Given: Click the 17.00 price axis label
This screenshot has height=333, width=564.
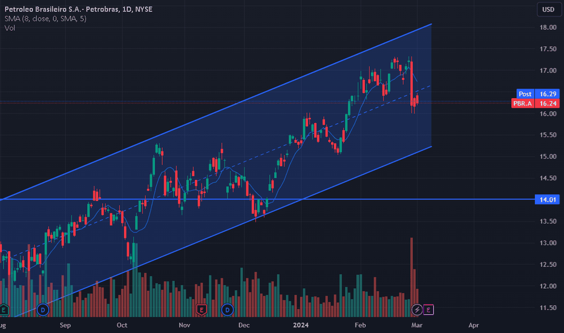Looking at the screenshot, I should pyautogui.click(x=548, y=71).
